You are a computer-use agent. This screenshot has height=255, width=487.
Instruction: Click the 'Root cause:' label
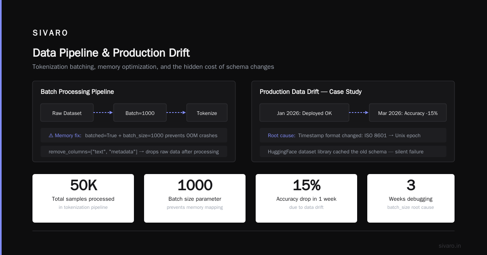(x=281, y=136)
